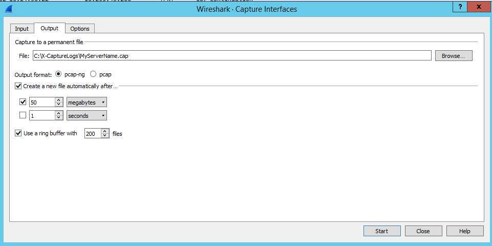The height and width of the screenshot is (246, 492).
Task: Toggle Create a new file automatically checkbox
Action: 18,86
